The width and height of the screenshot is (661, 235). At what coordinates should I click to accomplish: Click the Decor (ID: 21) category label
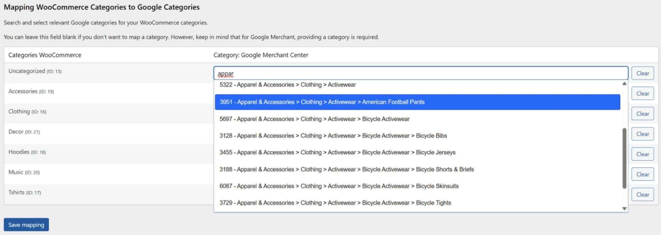(x=24, y=132)
